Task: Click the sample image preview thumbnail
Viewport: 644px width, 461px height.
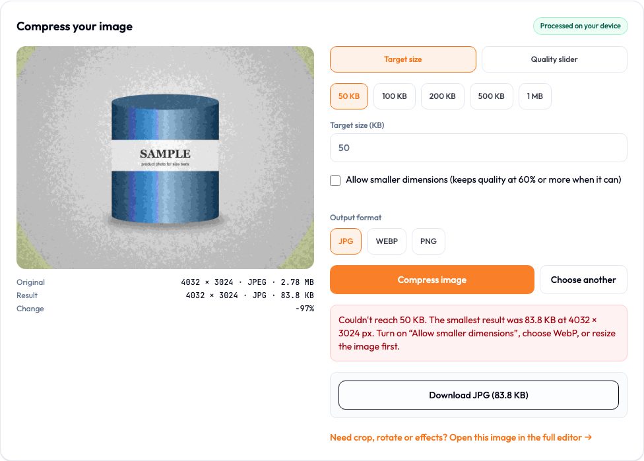Action: click(x=165, y=158)
